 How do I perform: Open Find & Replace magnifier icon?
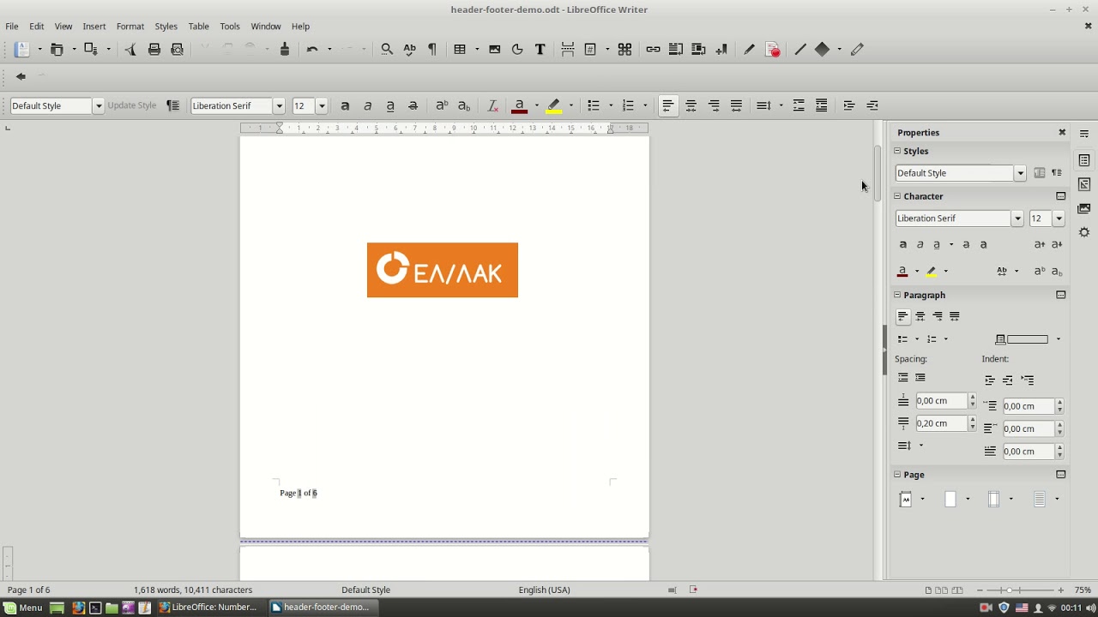point(387,50)
